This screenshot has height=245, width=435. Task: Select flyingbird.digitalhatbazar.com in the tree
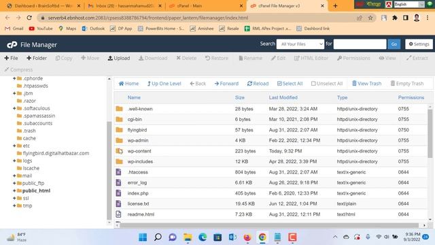56,153
